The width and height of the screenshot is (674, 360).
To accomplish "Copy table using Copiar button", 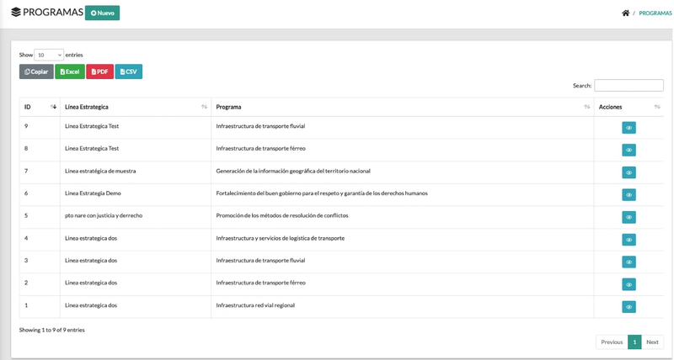I will pos(36,71).
